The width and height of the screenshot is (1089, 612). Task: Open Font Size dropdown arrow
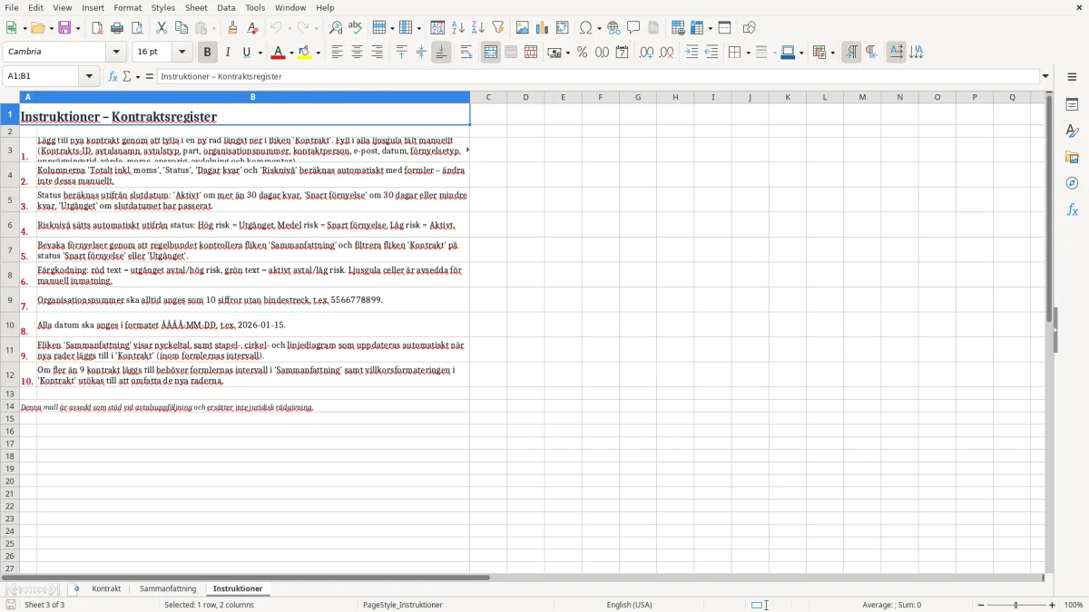[181, 53]
